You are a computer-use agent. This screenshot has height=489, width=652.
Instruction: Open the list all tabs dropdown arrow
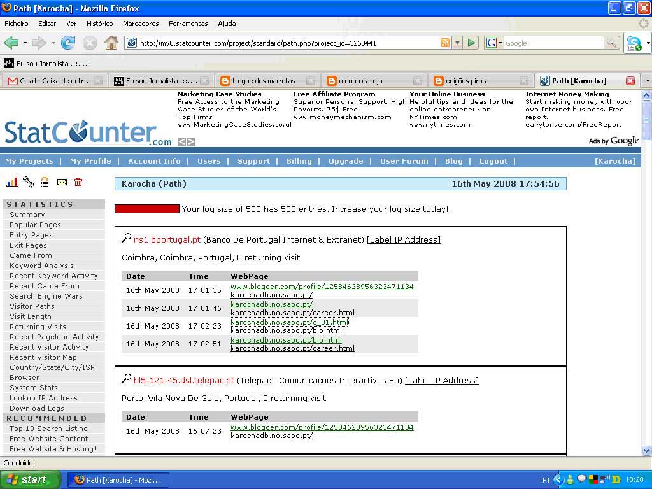click(x=647, y=81)
